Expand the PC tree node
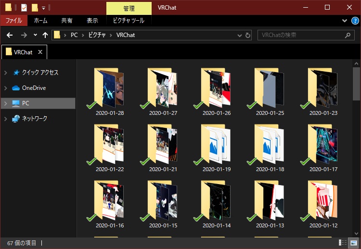This screenshot has width=361, height=249. tap(5, 103)
